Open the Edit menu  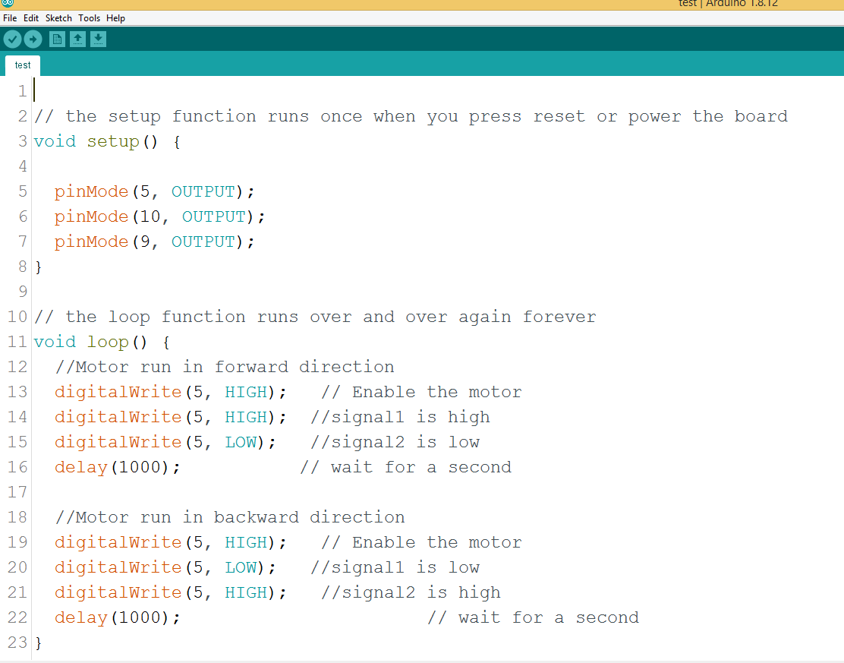click(x=31, y=17)
